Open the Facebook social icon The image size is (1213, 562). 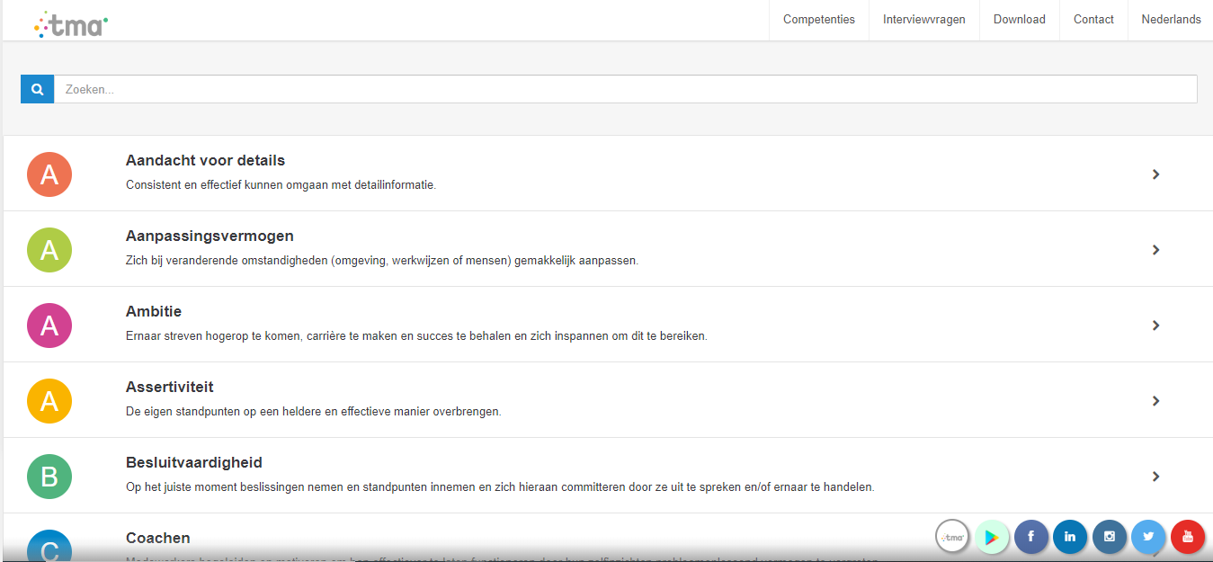coord(1031,537)
